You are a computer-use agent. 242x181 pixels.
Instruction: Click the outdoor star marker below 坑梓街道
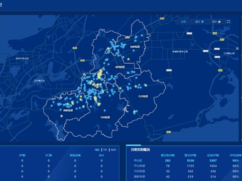point(128,59)
